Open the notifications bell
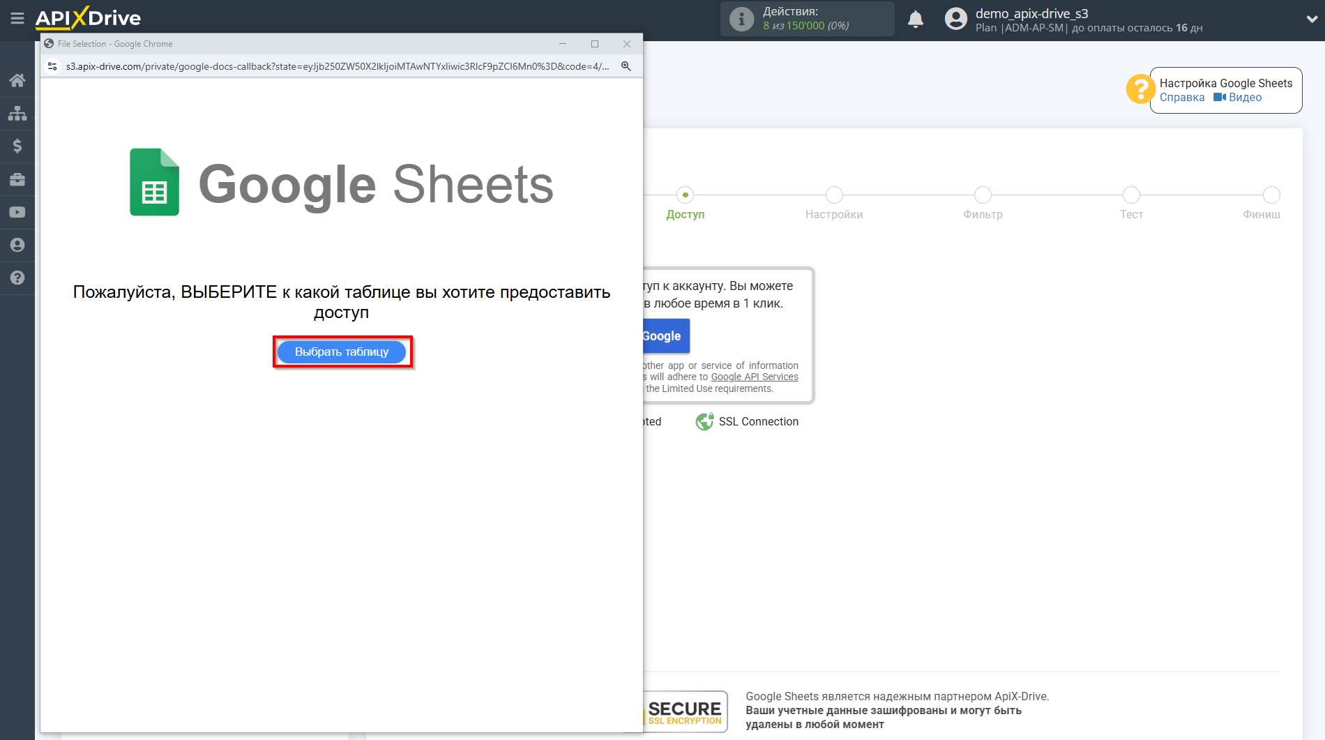This screenshot has width=1325, height=740. tap(915, 20)
